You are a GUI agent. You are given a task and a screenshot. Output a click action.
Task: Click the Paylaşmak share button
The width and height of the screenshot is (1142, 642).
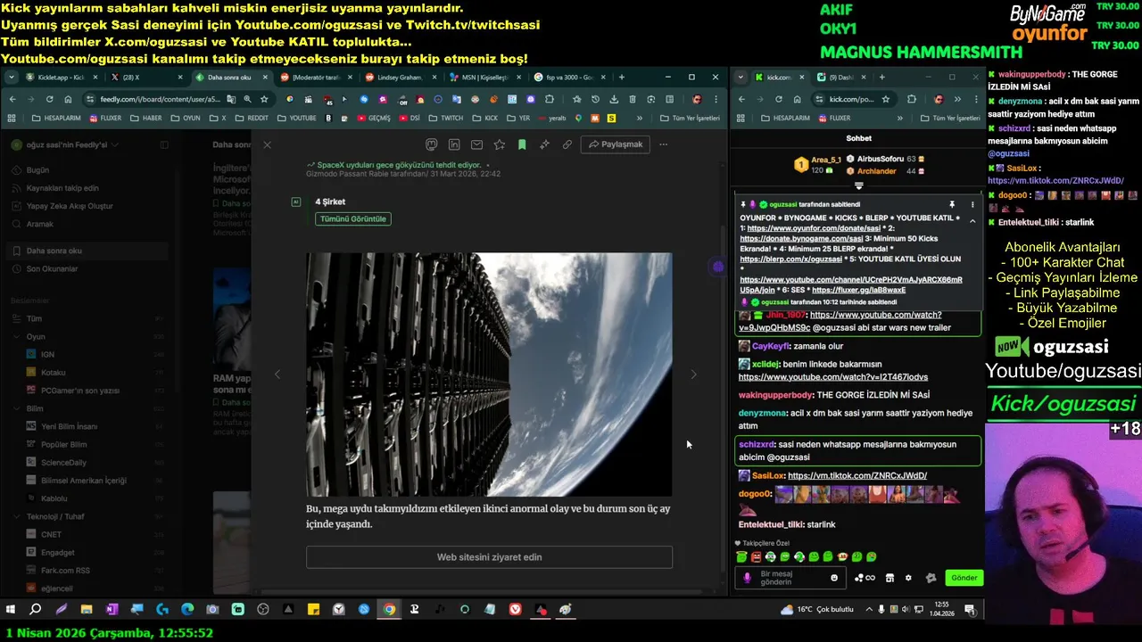coord(616,144)
